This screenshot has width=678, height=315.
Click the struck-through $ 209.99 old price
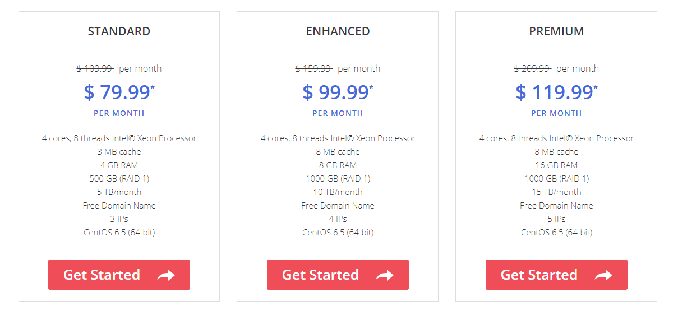[x=533, y=68]
